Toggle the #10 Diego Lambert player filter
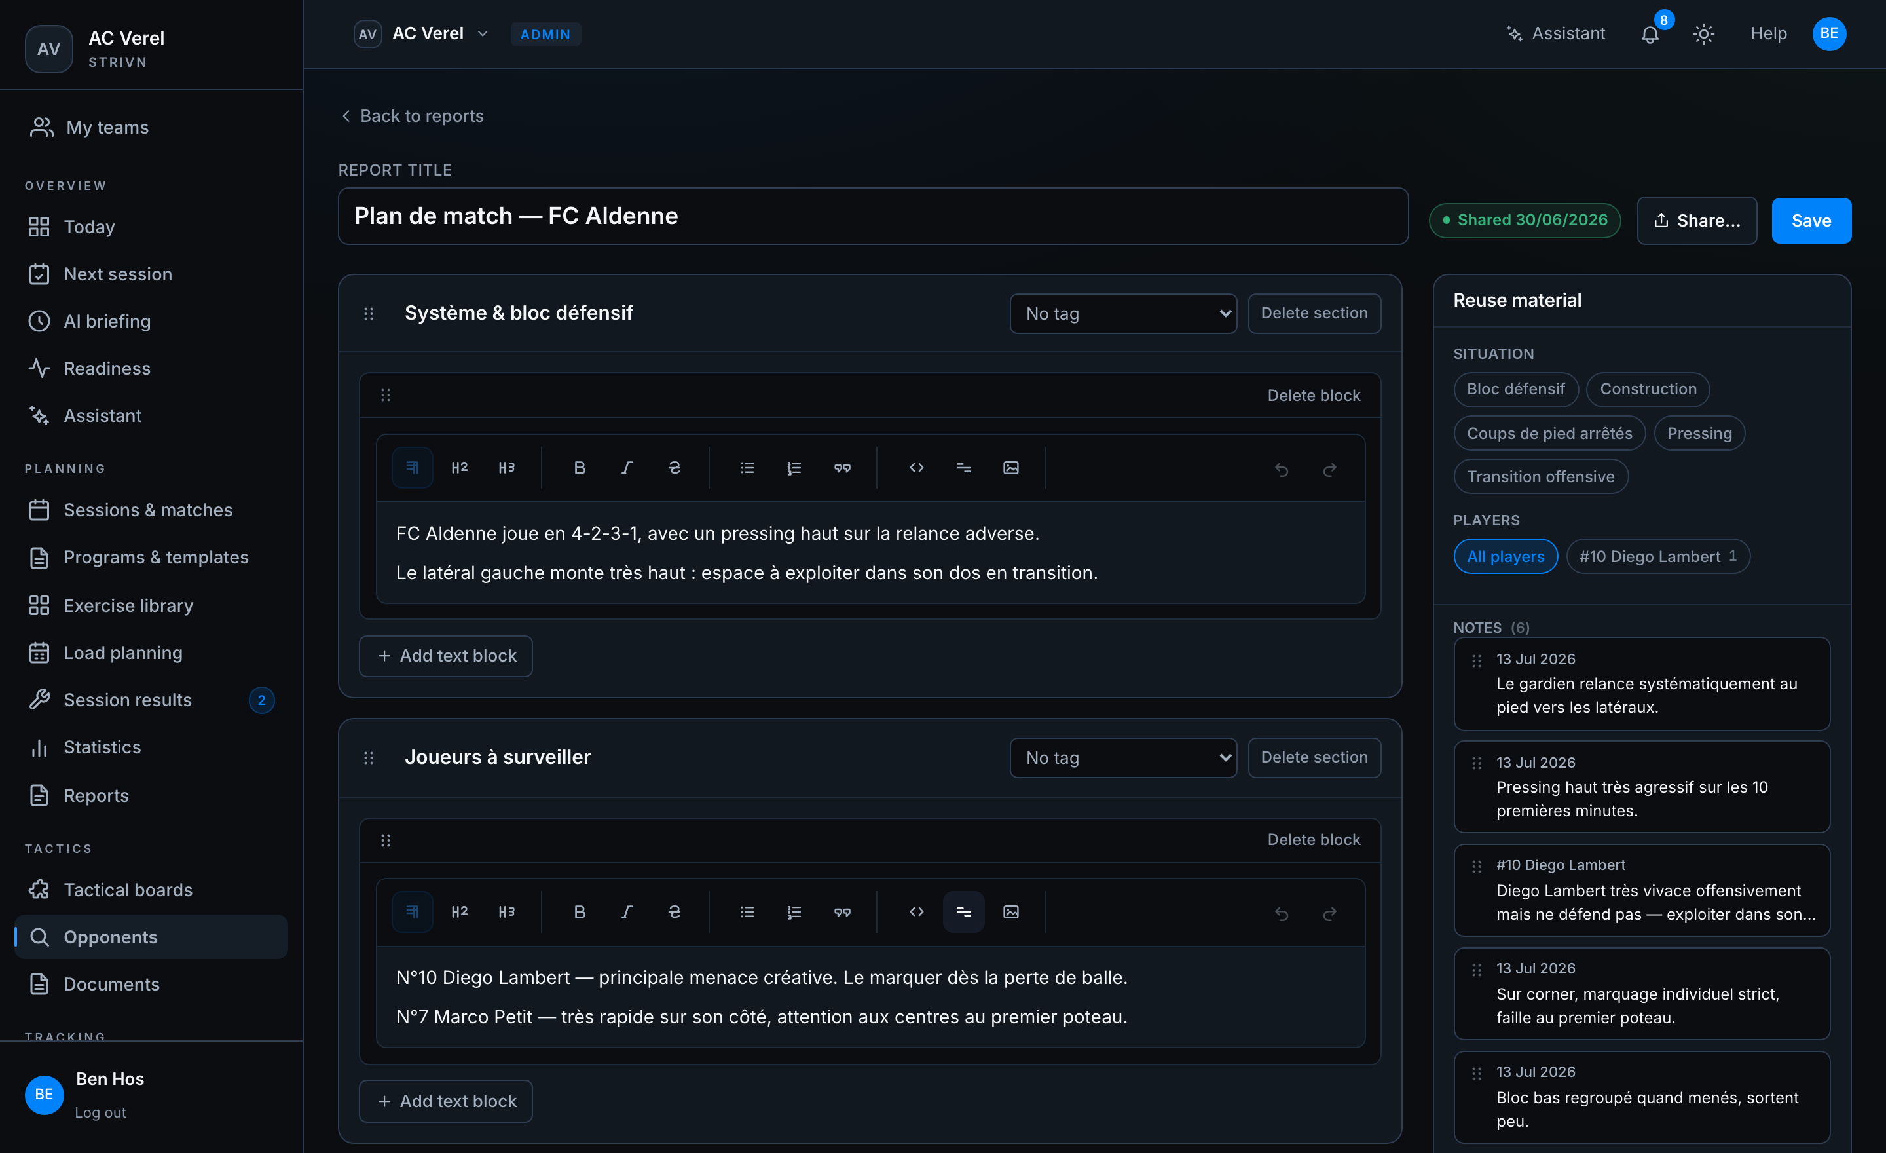 point(1658,557)
